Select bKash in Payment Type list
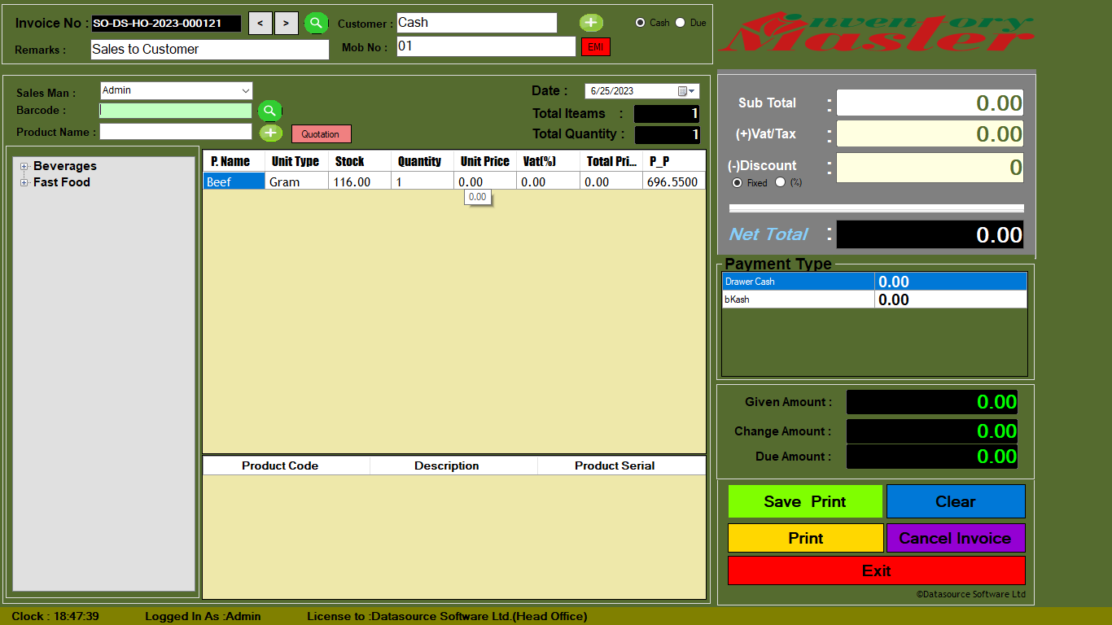 [798, 299]
